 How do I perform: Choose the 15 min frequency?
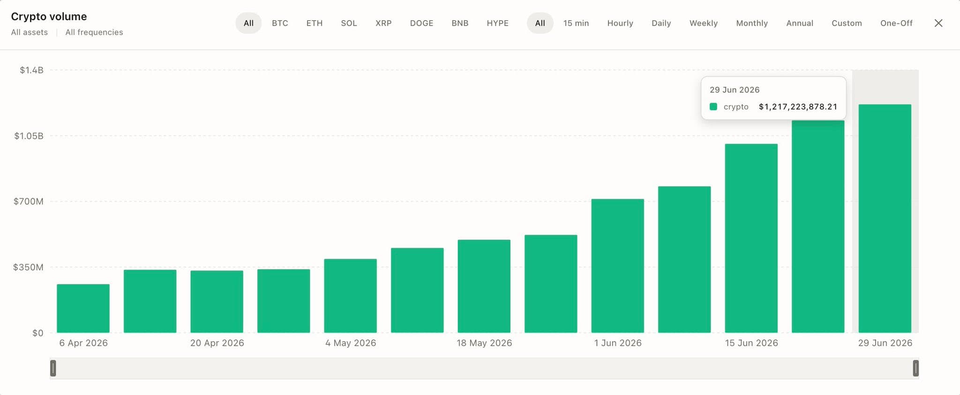(x=576, y=23)
